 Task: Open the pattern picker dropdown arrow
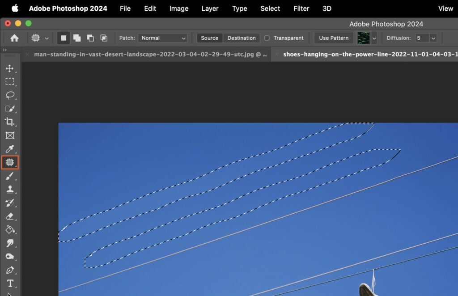click(374, 38)
